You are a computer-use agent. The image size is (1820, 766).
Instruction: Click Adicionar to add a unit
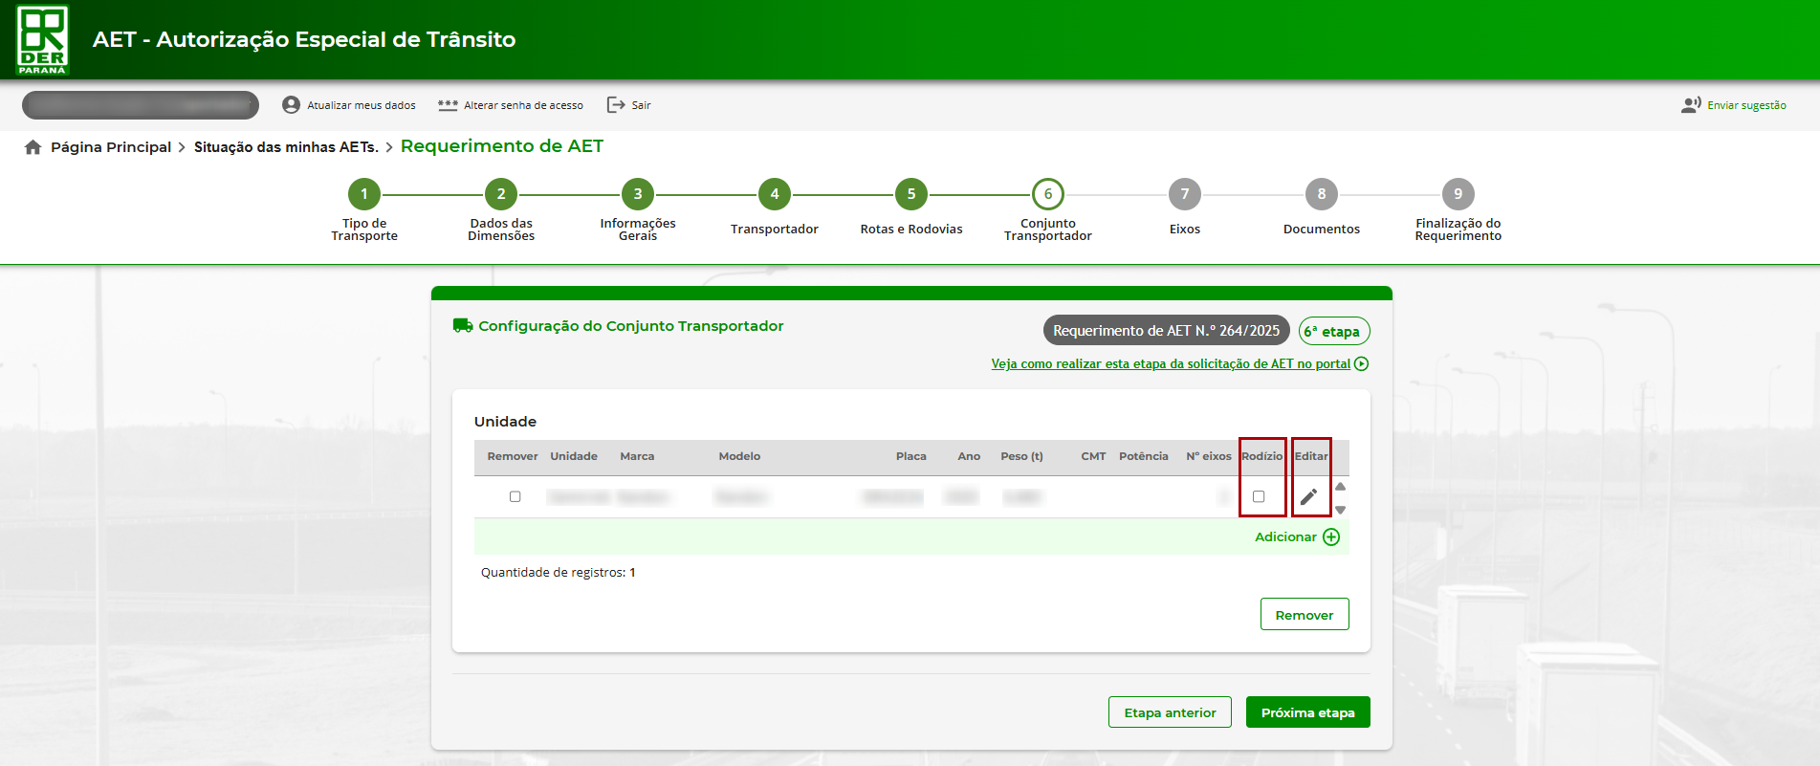coord(1285,537)
